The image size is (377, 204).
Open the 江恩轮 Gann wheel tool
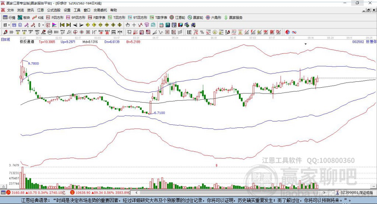click(177, 18)
